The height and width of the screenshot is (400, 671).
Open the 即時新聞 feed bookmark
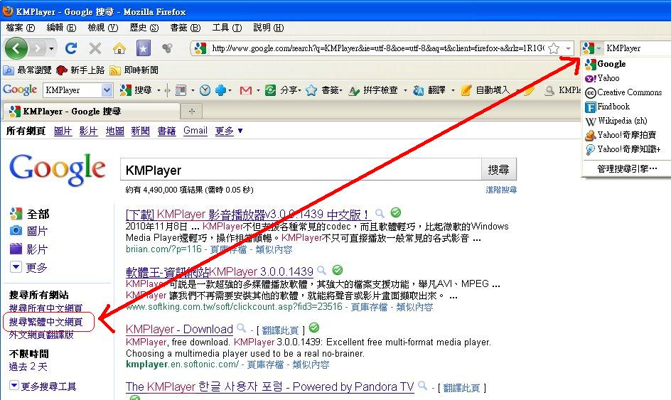tap(134, 70)
